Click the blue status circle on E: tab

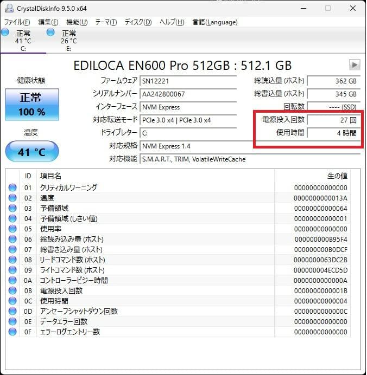coord(50,32)
